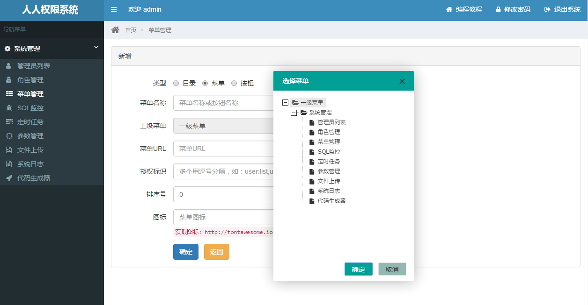Select the 菜单 radio button

(205, 83)
